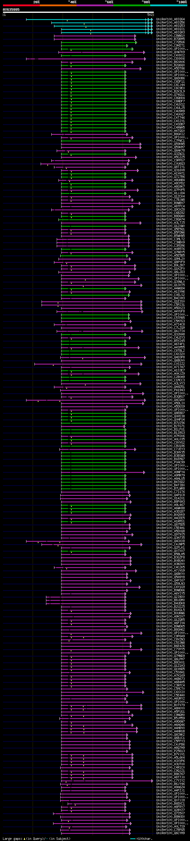Viewport: 190px width, 841px height.
Task: Click the query end position 502
Action: (x=150, y=15)
